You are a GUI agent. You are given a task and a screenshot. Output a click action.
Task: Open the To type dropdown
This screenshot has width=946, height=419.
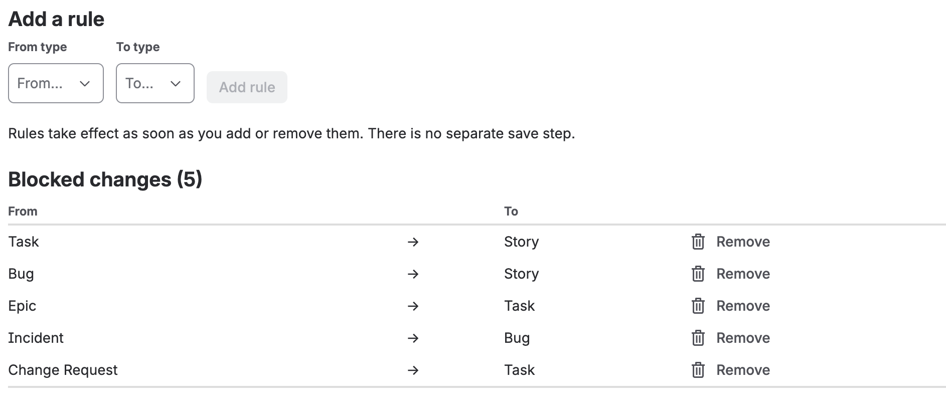click(x=155, y=83)
